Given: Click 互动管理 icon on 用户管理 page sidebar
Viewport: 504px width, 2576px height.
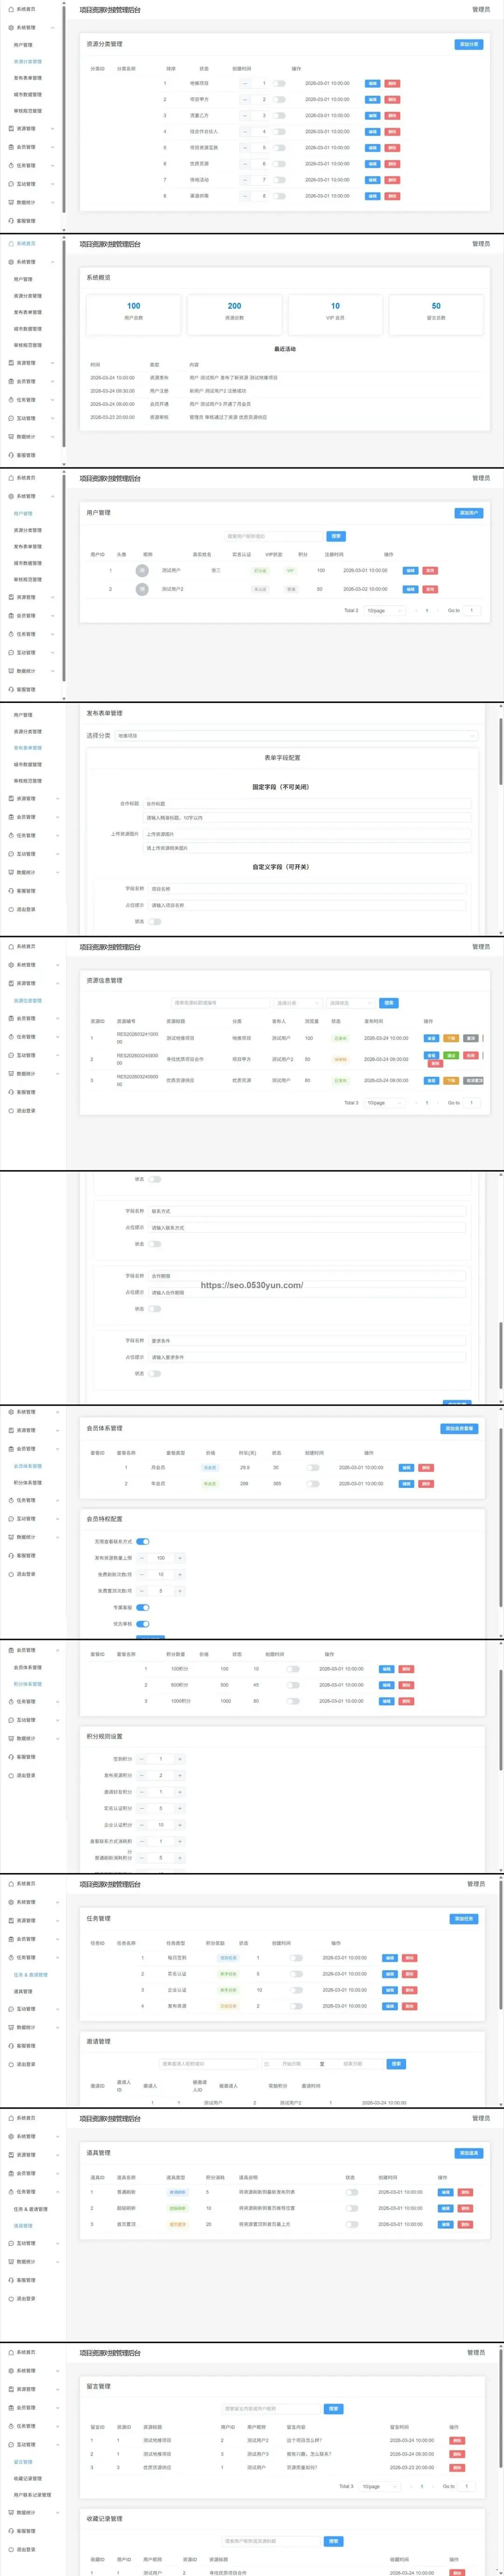Looking at the screenshot, I should (11, 652).
